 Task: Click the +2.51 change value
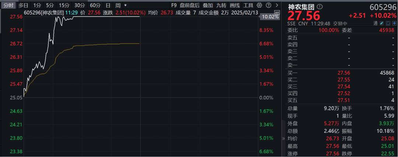[x=357, y=15]
